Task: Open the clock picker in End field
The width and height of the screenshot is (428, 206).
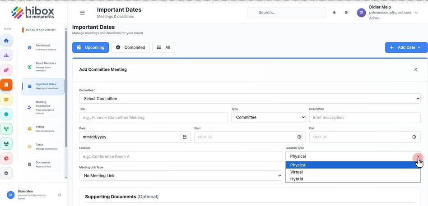Action: coord(414,137)
